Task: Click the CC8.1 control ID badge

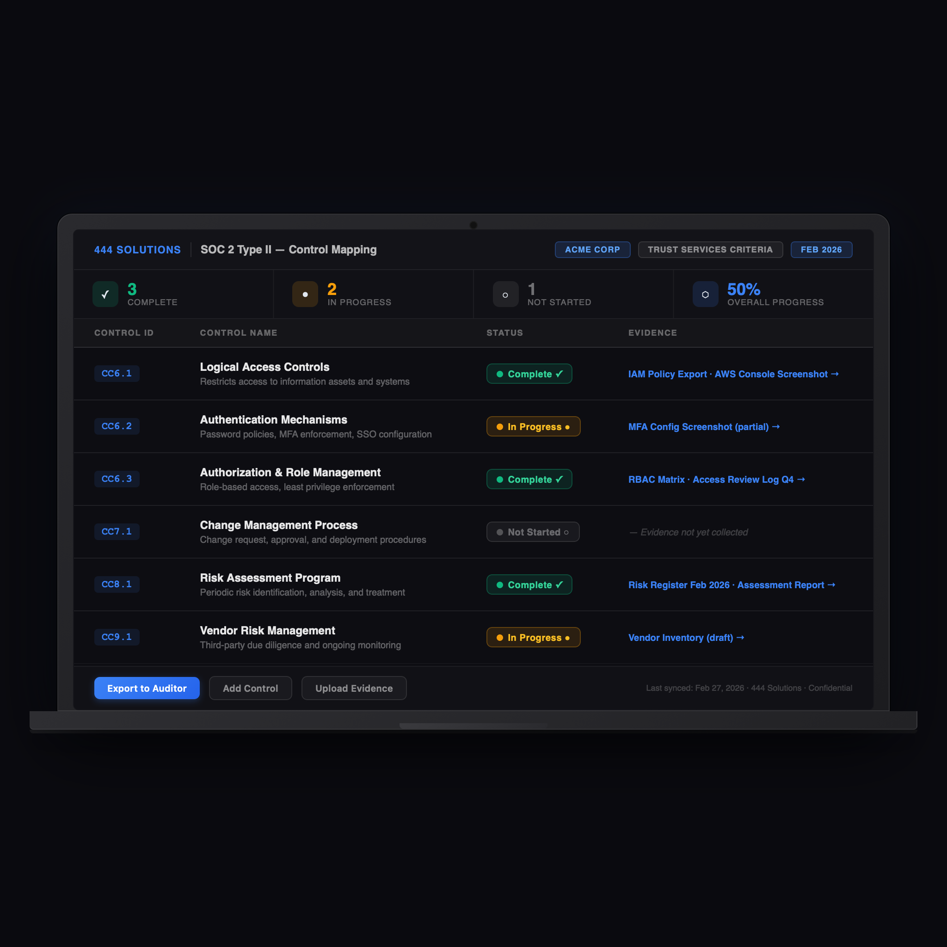Action: (117, 584)
